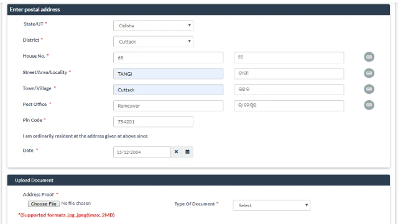Focus the House No. regional language field
The width and height of the screenshot is (398, 224).
[x=289, y=58]
